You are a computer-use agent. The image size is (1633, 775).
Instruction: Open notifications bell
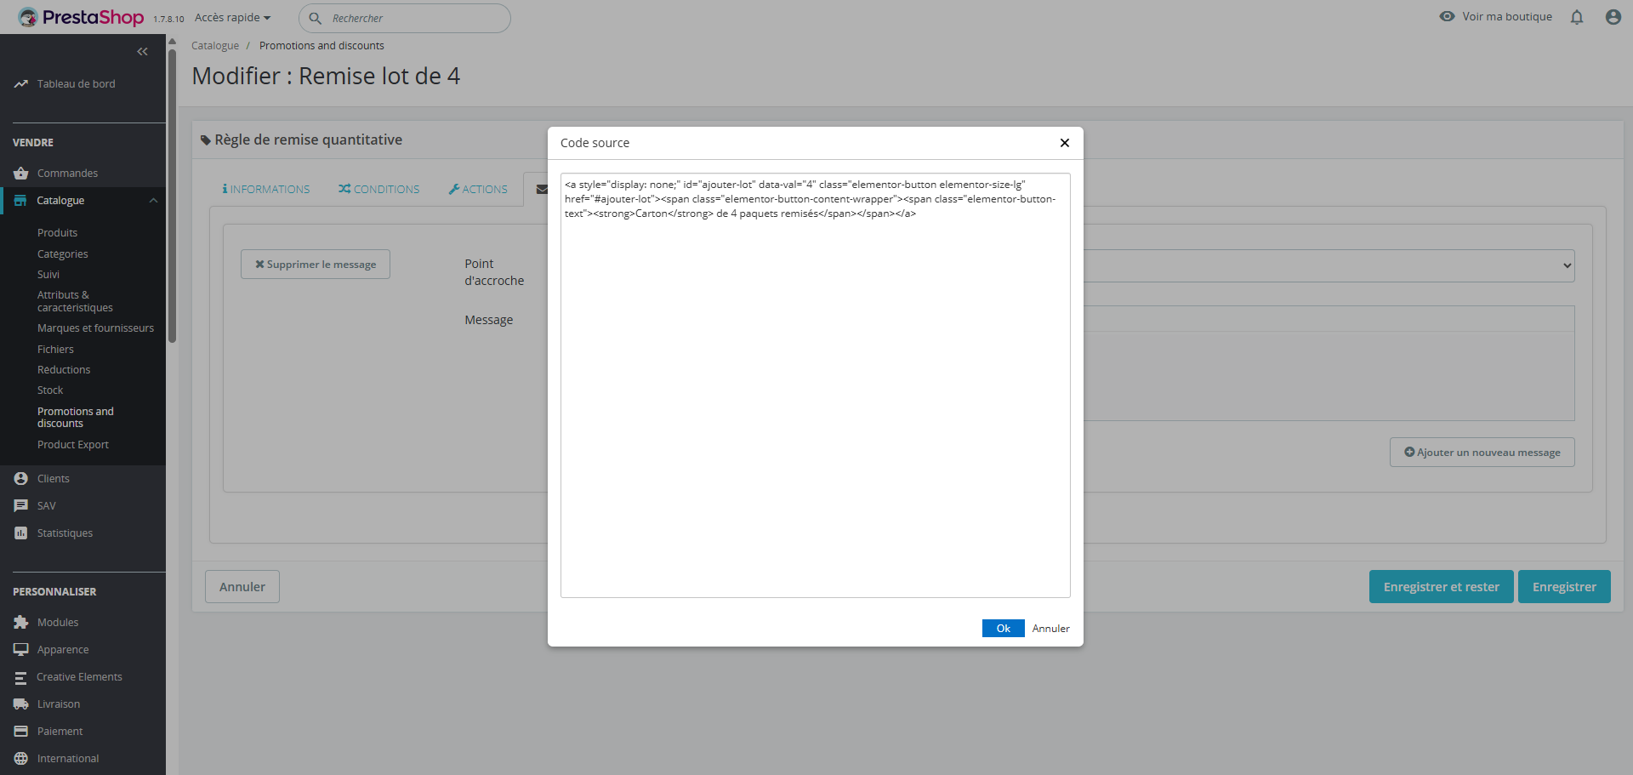click(x=1577, y=17)
